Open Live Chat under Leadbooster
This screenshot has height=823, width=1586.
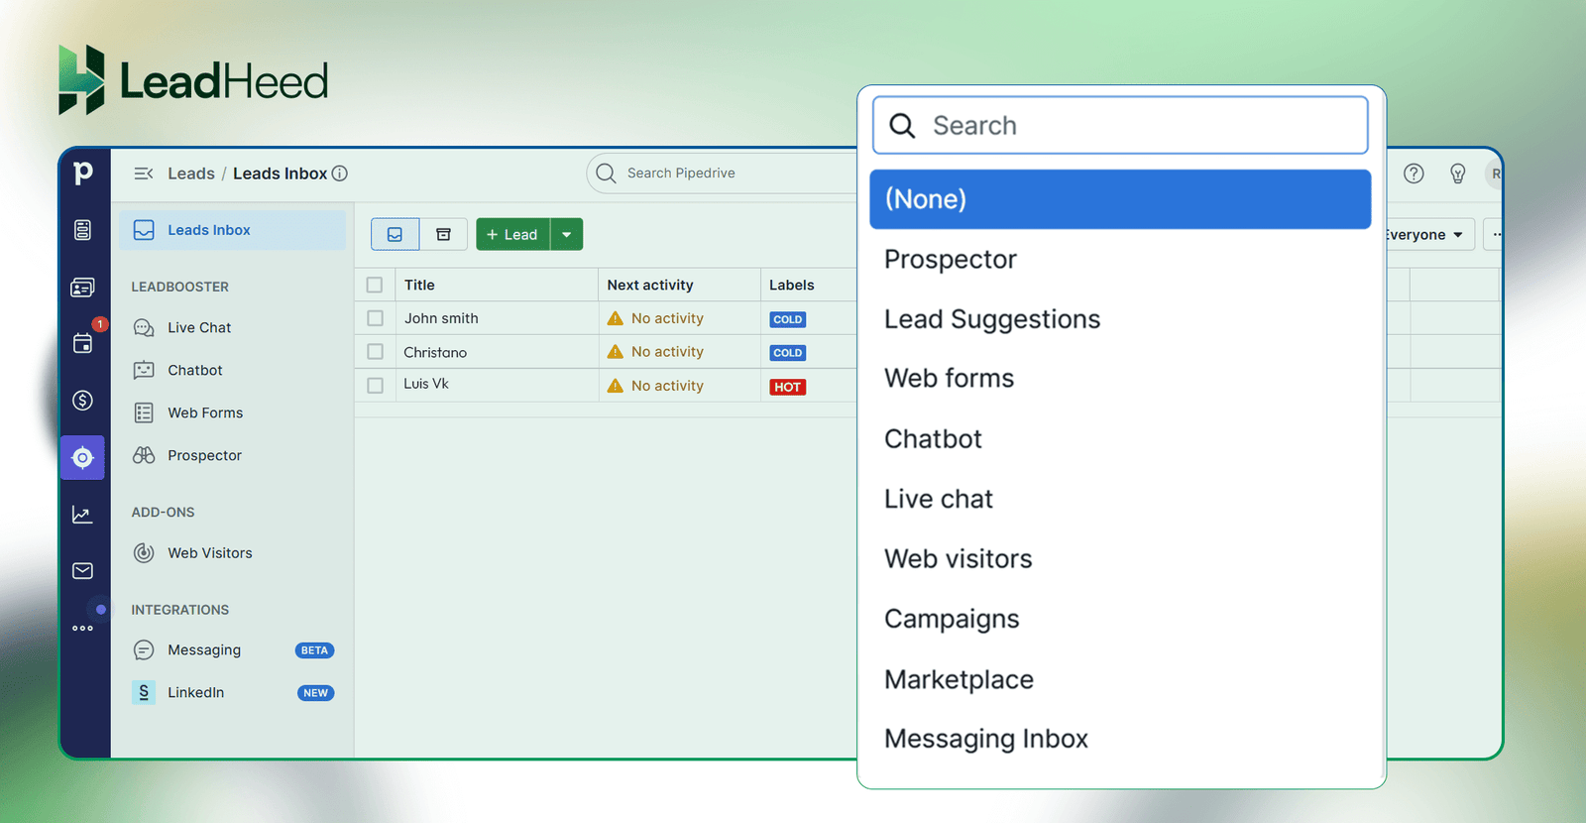pos(199,327)
